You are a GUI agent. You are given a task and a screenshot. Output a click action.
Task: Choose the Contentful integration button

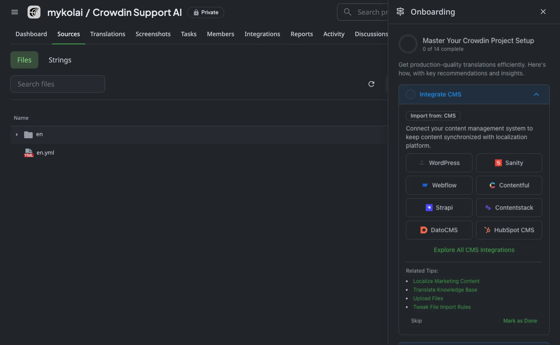point(509,185)
